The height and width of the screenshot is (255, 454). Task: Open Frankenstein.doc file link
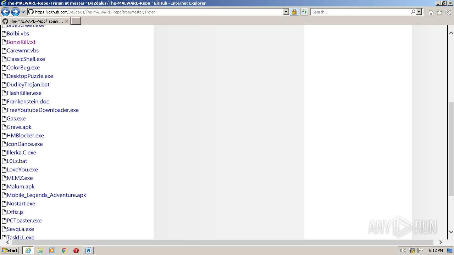coord(28,102)
